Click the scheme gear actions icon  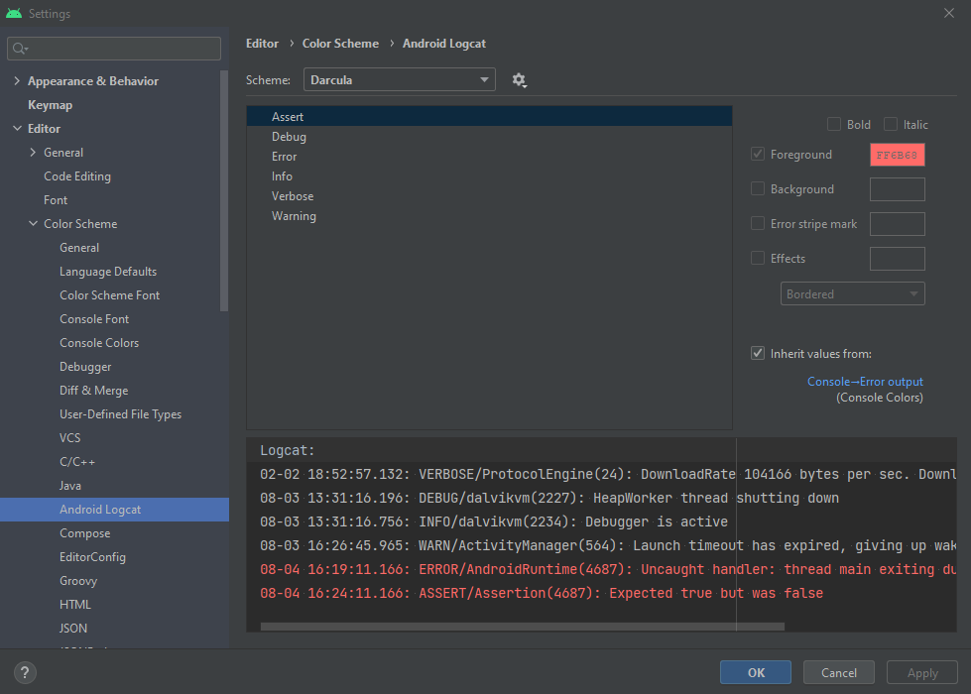pos(519,80)
